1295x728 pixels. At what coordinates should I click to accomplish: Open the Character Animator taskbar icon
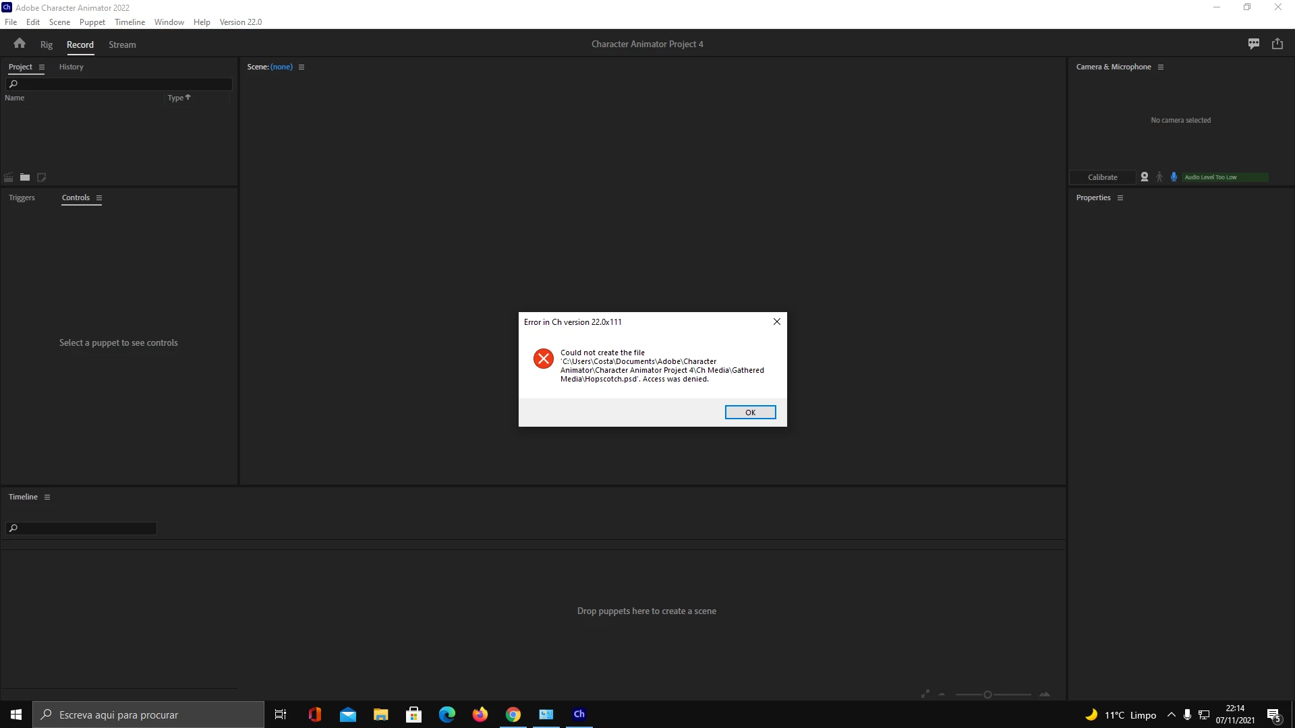579,715
